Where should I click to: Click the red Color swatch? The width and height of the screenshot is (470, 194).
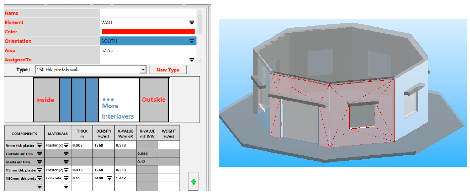[148, 32]
